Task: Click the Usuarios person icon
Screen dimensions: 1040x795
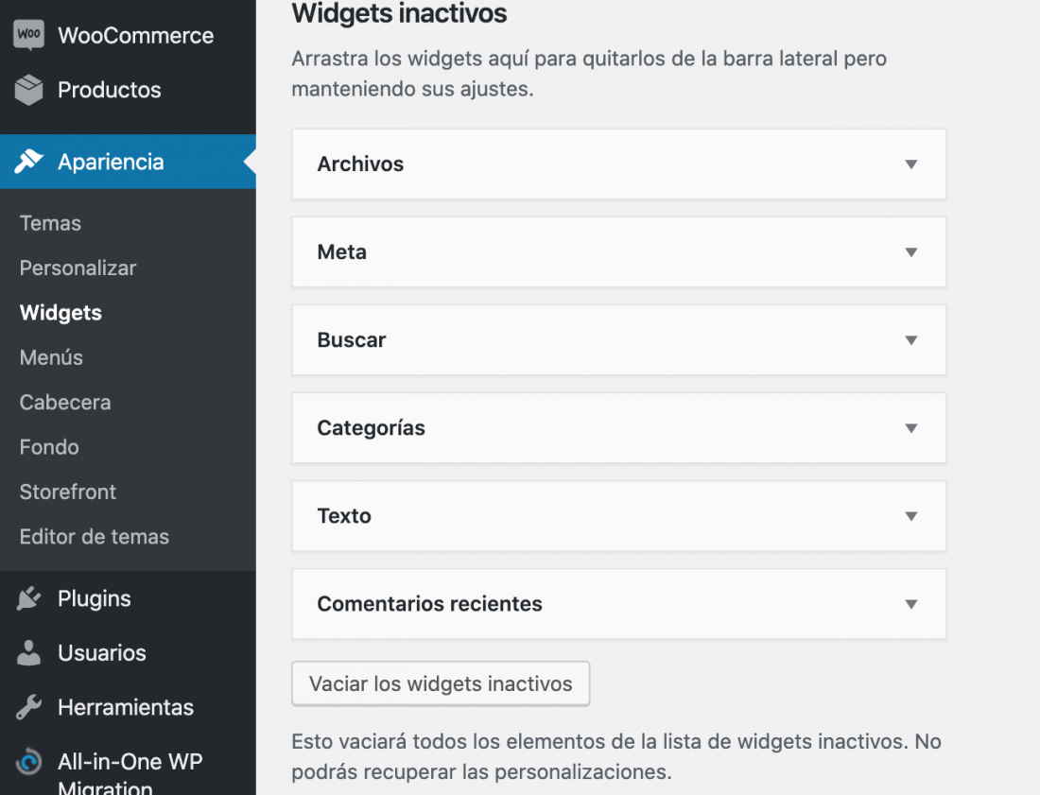Action: (28, 652)
